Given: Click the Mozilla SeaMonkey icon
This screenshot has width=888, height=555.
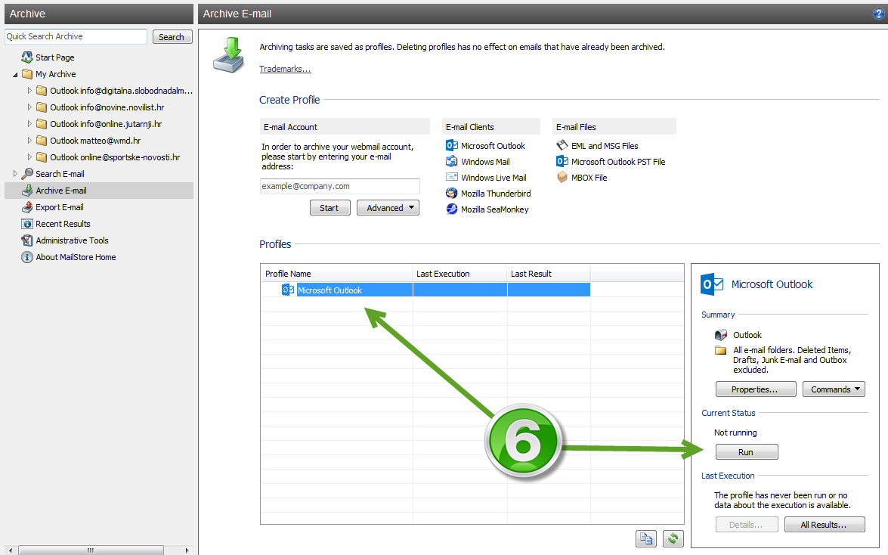Looking at the screenshot, I should 451,209.
